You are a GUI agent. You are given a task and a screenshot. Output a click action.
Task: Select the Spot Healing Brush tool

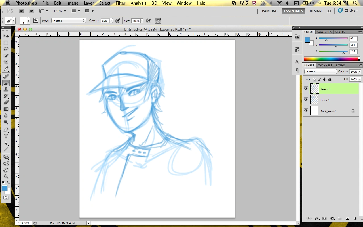[x=6, y=76]
